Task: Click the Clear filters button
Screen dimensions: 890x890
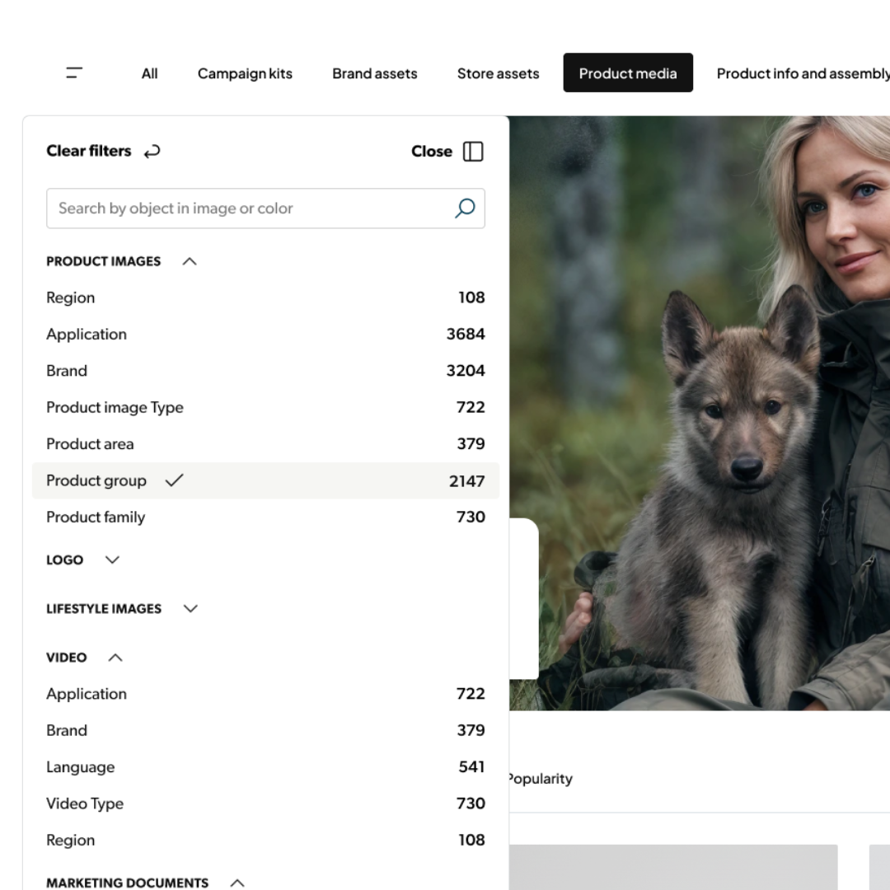Action: (89, 151)
